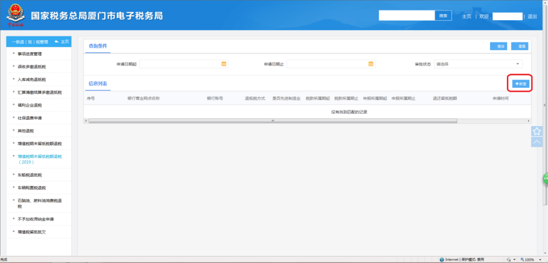Click the 退出 logout link
The width and height of the screenshot is (548, 263).
pyautogui.click(x=532, y=16)
